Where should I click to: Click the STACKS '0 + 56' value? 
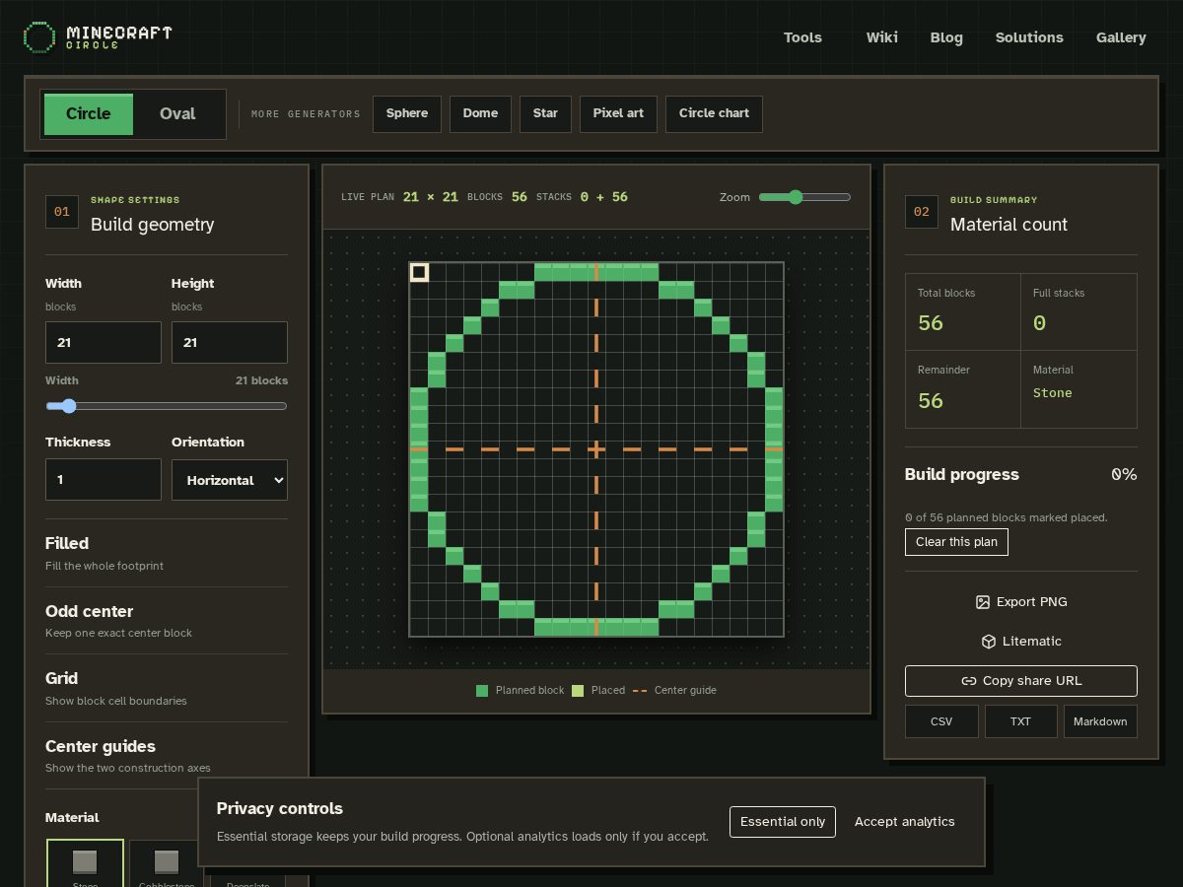[x=603, y=197]
